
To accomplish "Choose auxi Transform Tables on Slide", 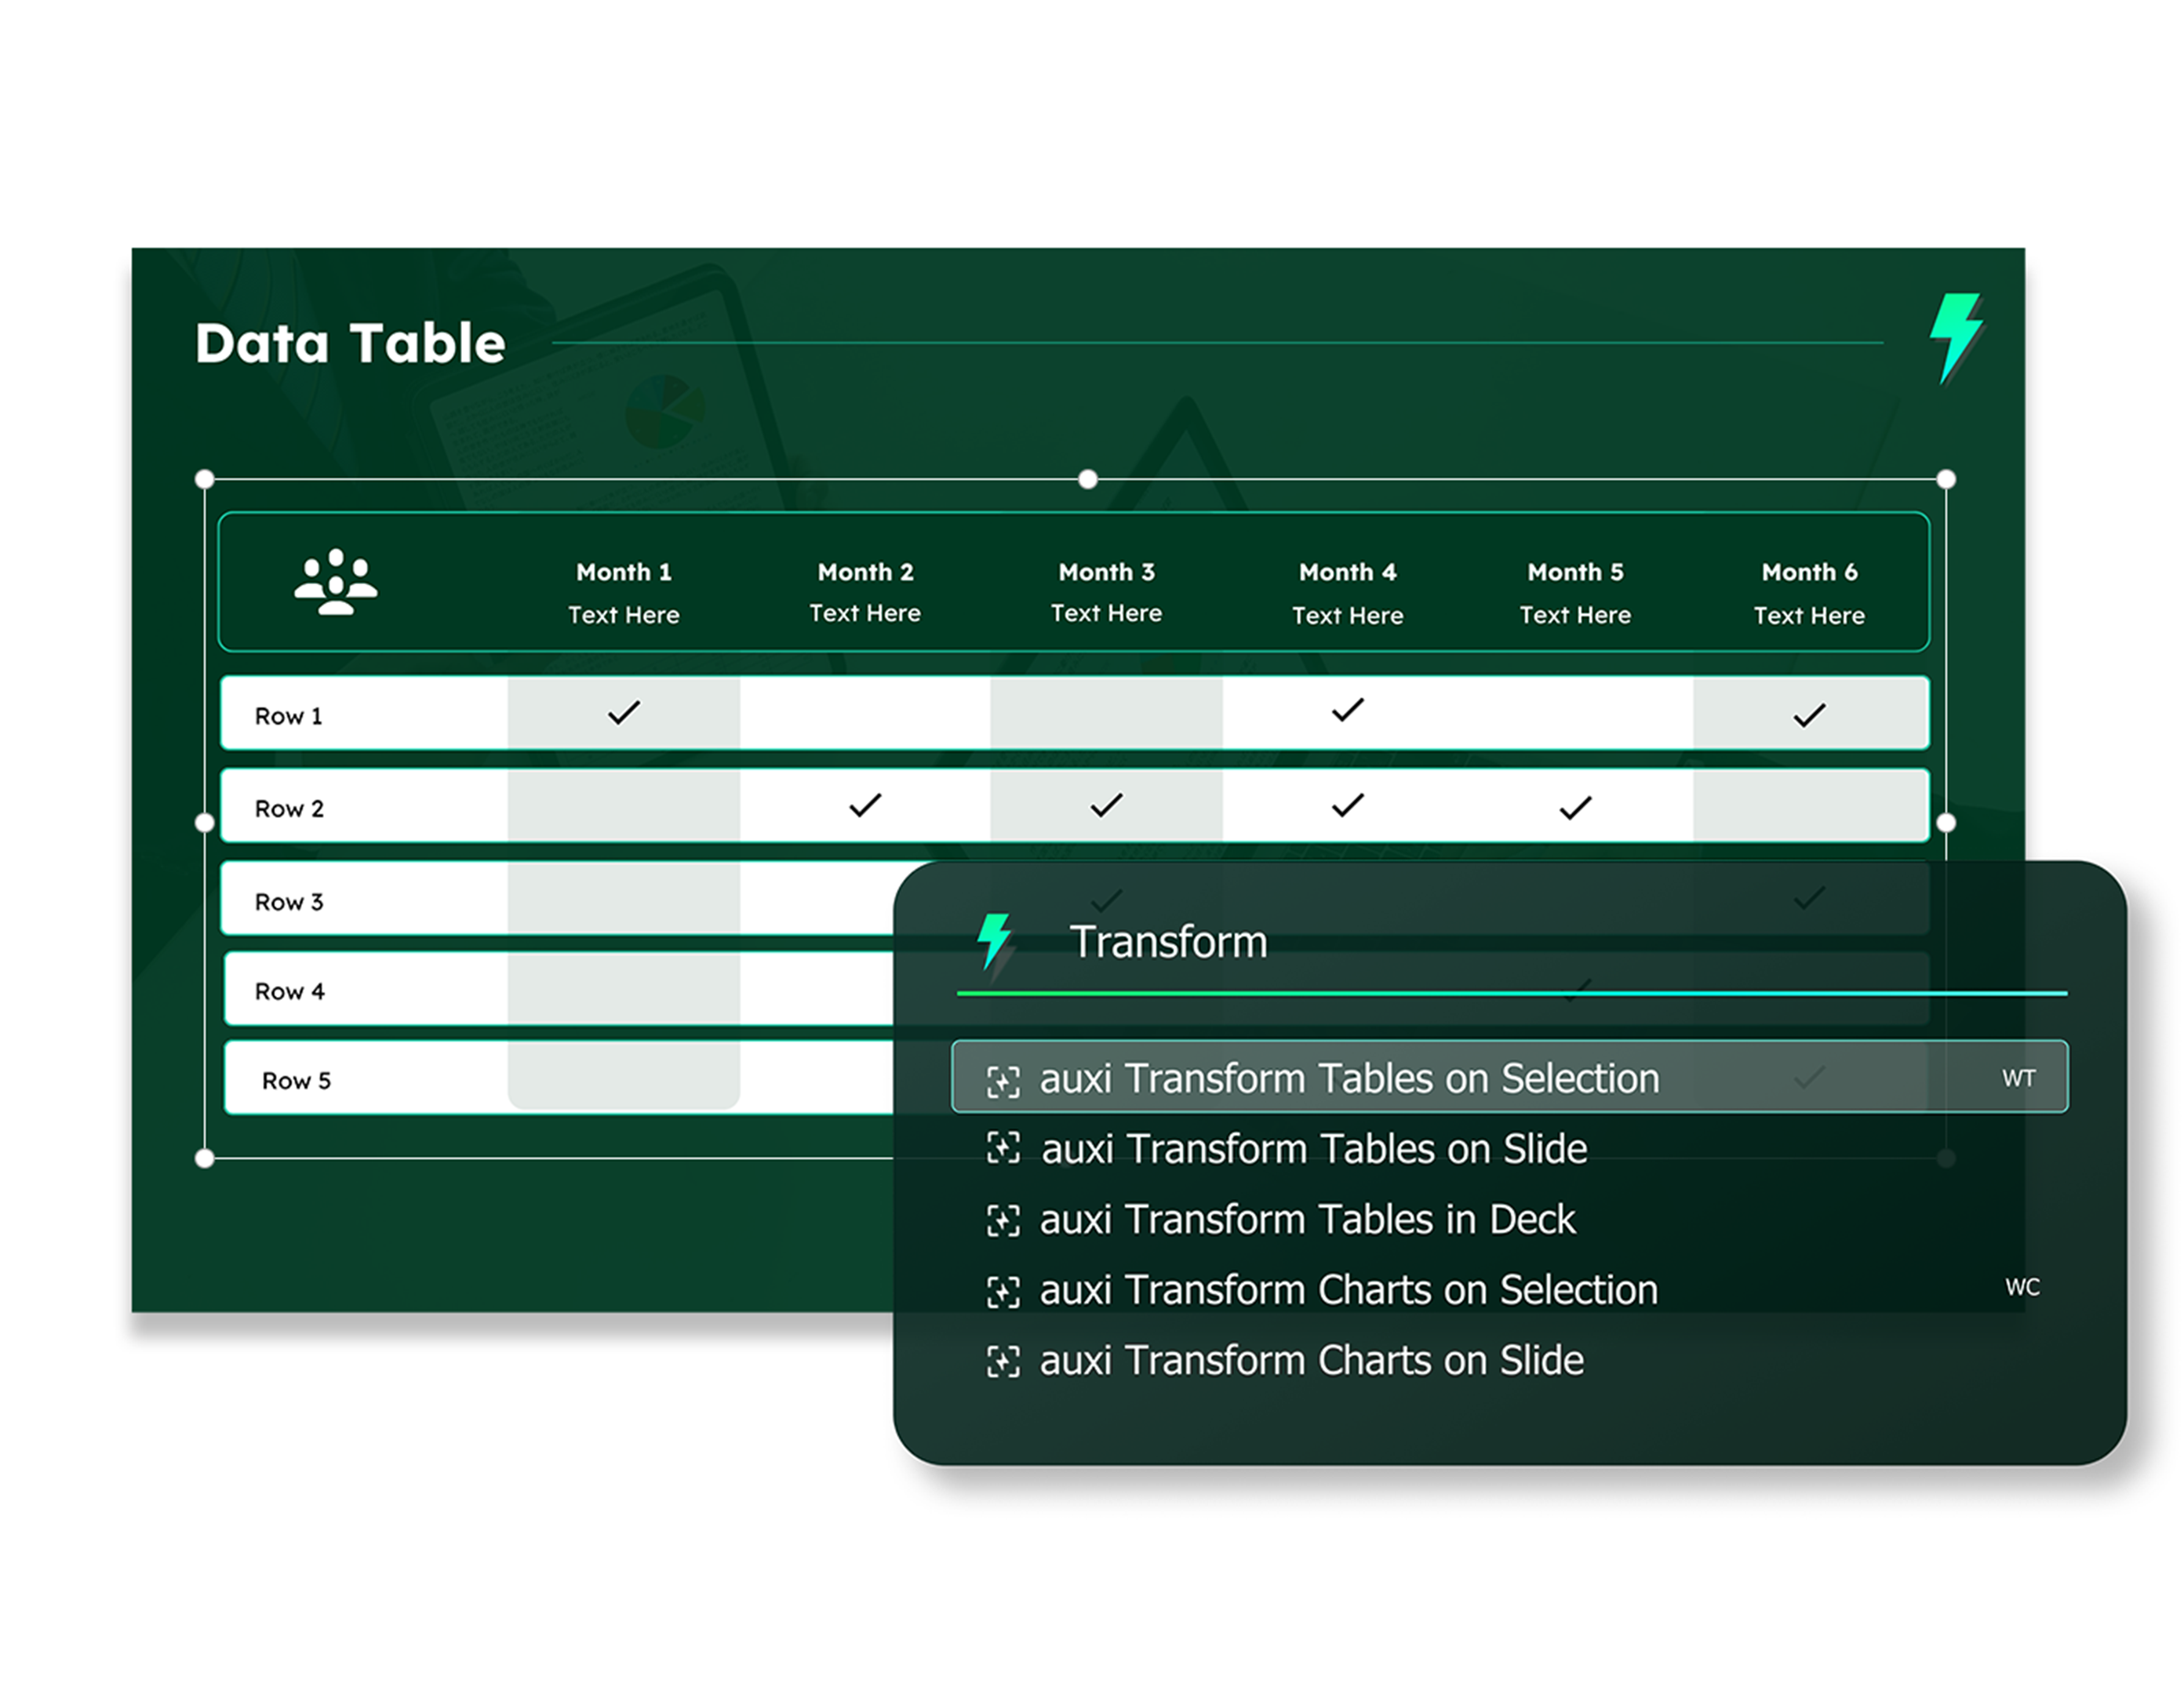I will 1313,1149.
